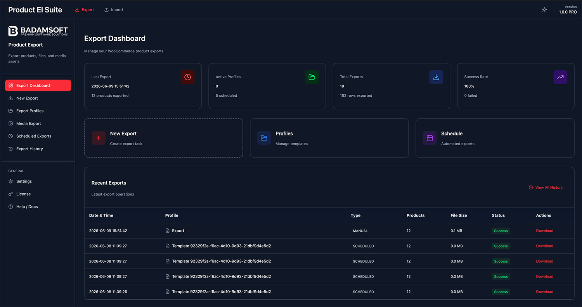Click the Type column header
This screenshot has height=307, width=582.
[x=355, y=215]
